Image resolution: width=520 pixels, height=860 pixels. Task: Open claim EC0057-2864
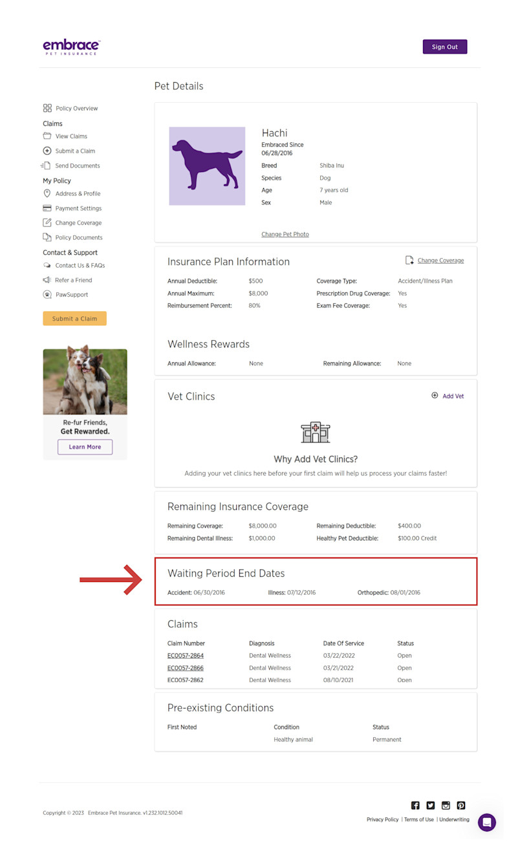tap(186, 656)
